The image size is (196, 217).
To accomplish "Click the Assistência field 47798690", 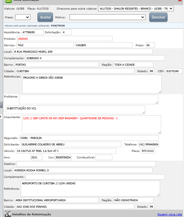I will (33, 32).
